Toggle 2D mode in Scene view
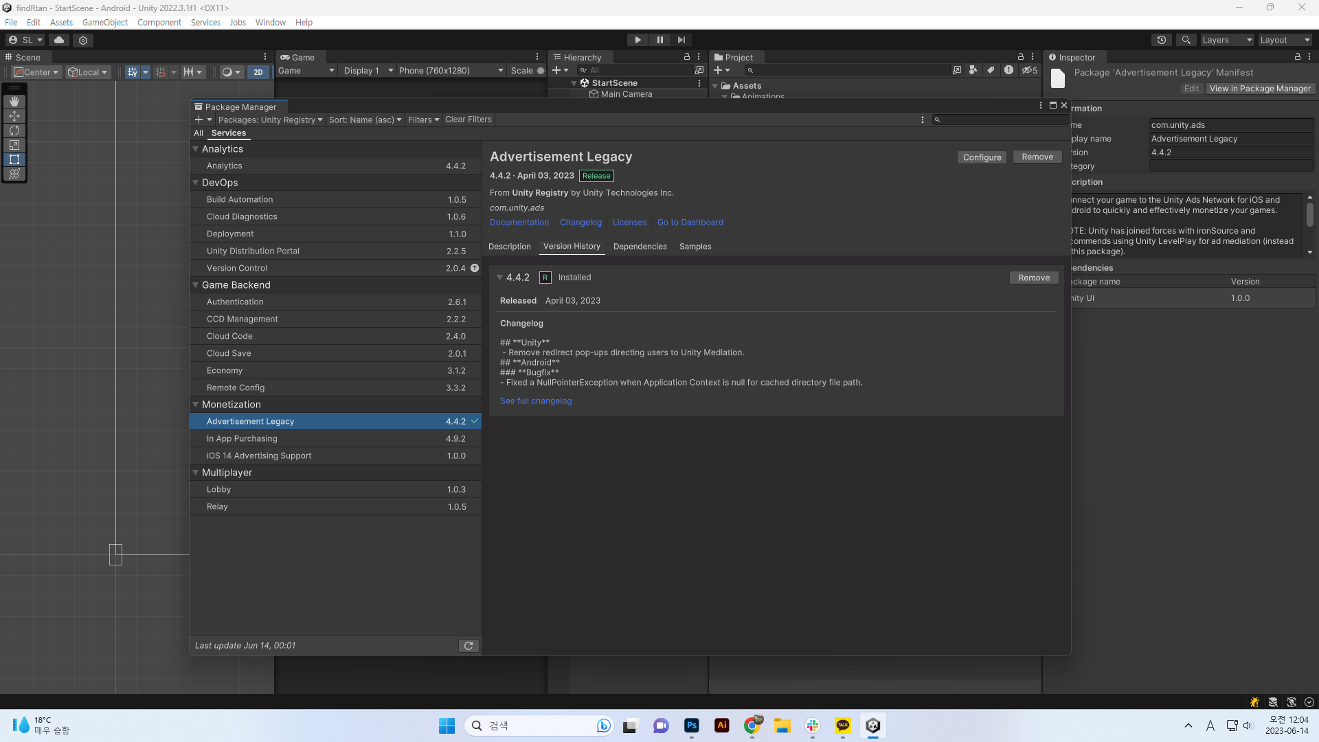Screen dimensions: 1319x742 tap(258, 72)
